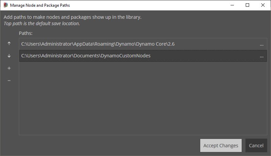Click the Dynamo app icon in title bar

point(5,5)
